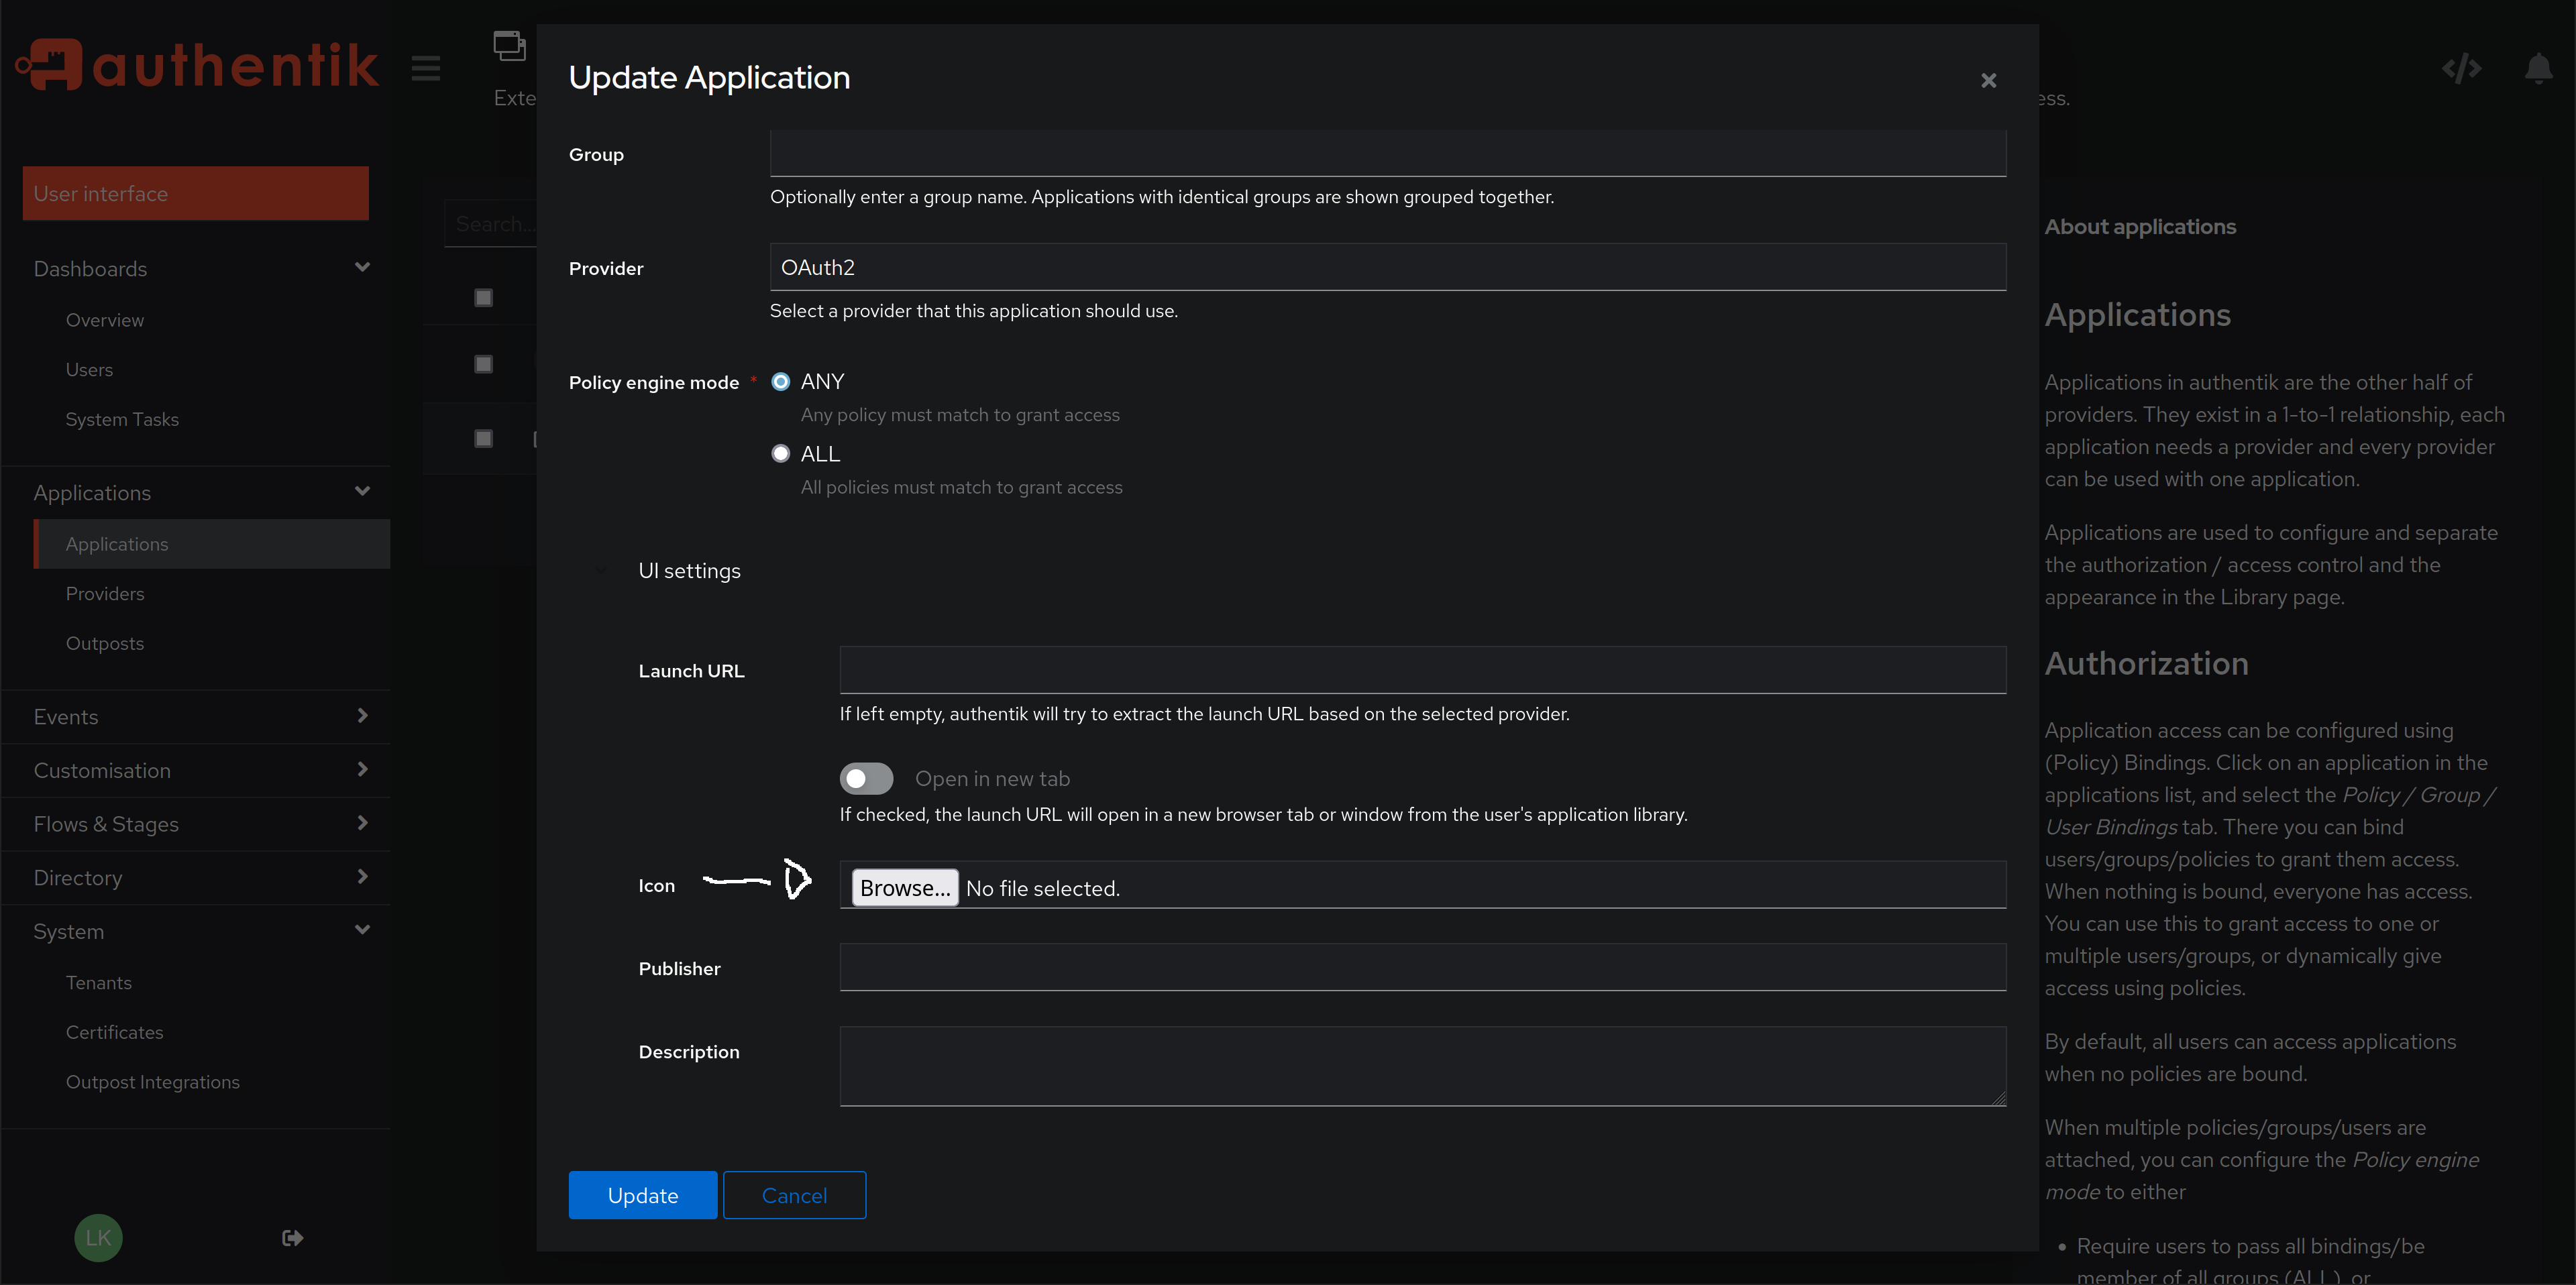
Task: Open the Provider selection dropdown
Action: pos(1387,267)
